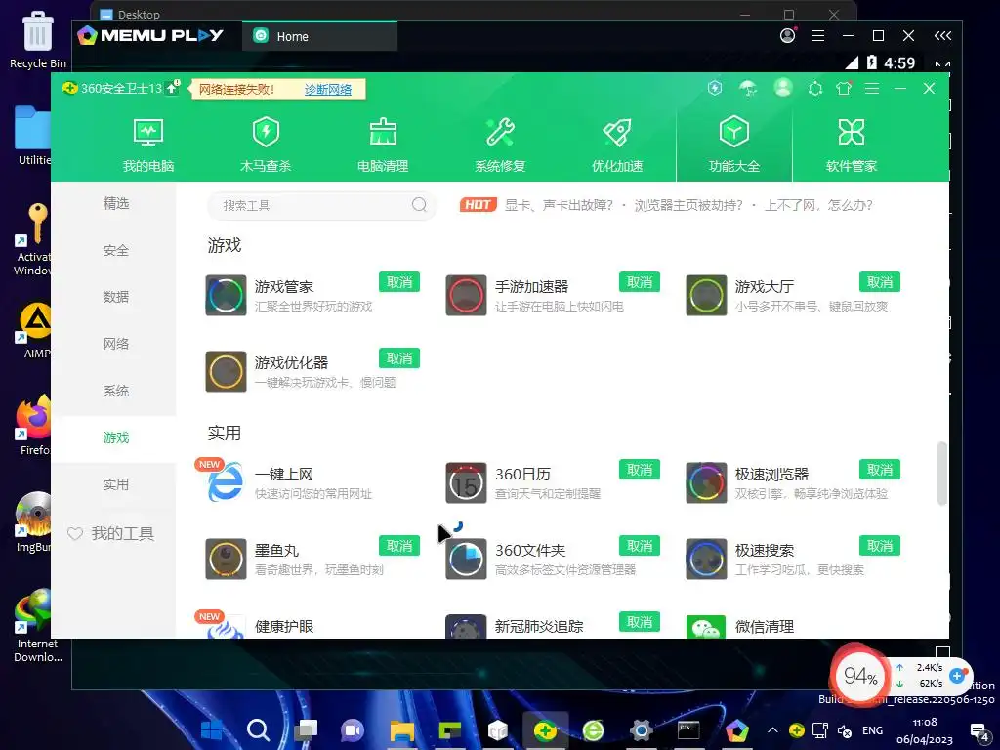Open Windows Start button on taskbar

click(211, 730)
